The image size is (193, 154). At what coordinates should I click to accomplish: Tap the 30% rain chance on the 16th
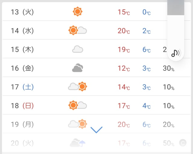[x=169, y=68]
